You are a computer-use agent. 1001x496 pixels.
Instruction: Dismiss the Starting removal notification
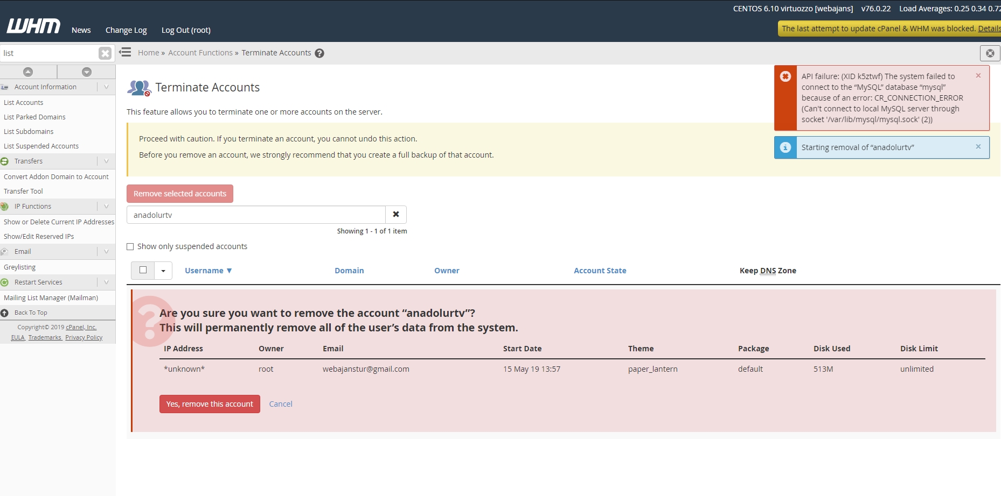point(978,147)
